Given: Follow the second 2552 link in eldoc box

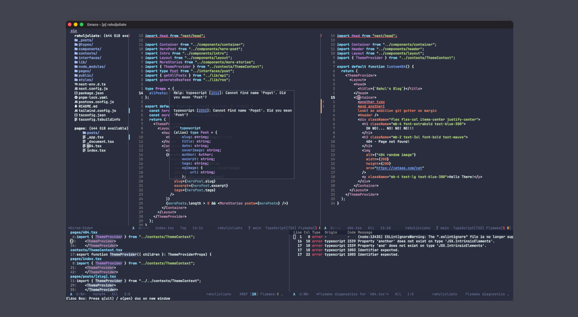Looking at the screenshot, I should coord(203,110).
